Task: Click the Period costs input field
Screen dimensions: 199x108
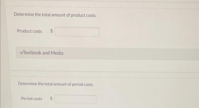Action: [75, 99]
